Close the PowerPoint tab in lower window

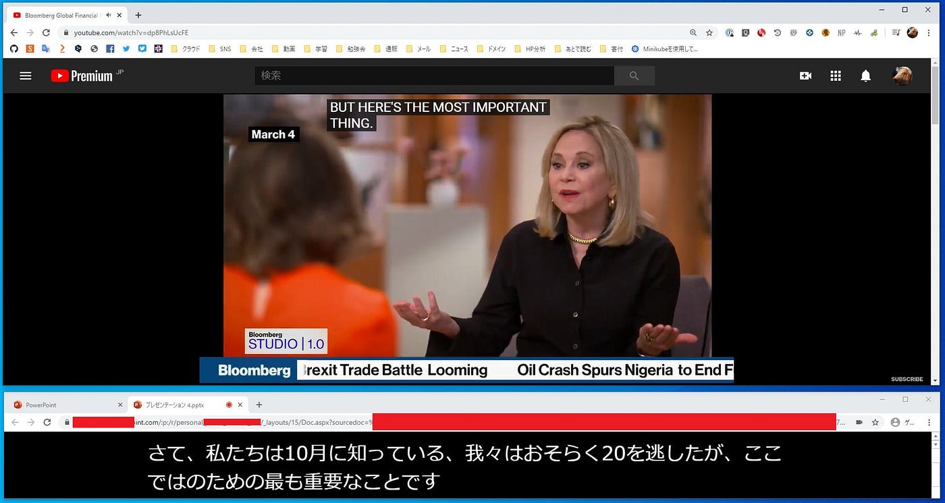120,405
